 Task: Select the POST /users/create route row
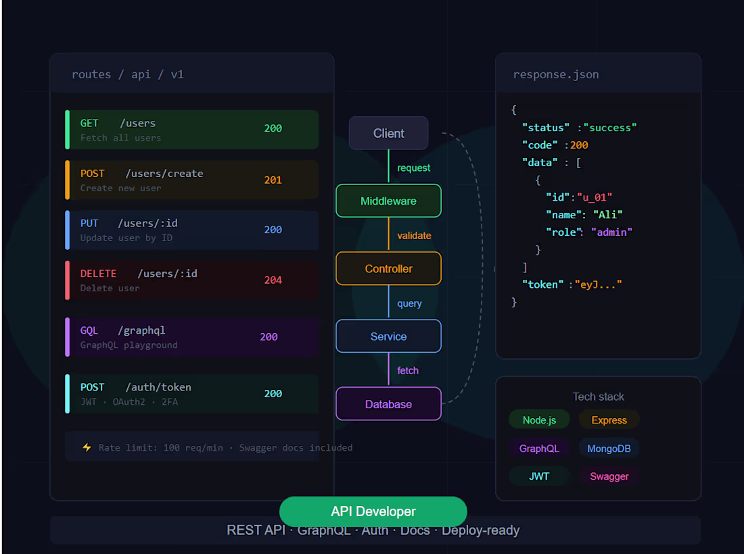191,180
